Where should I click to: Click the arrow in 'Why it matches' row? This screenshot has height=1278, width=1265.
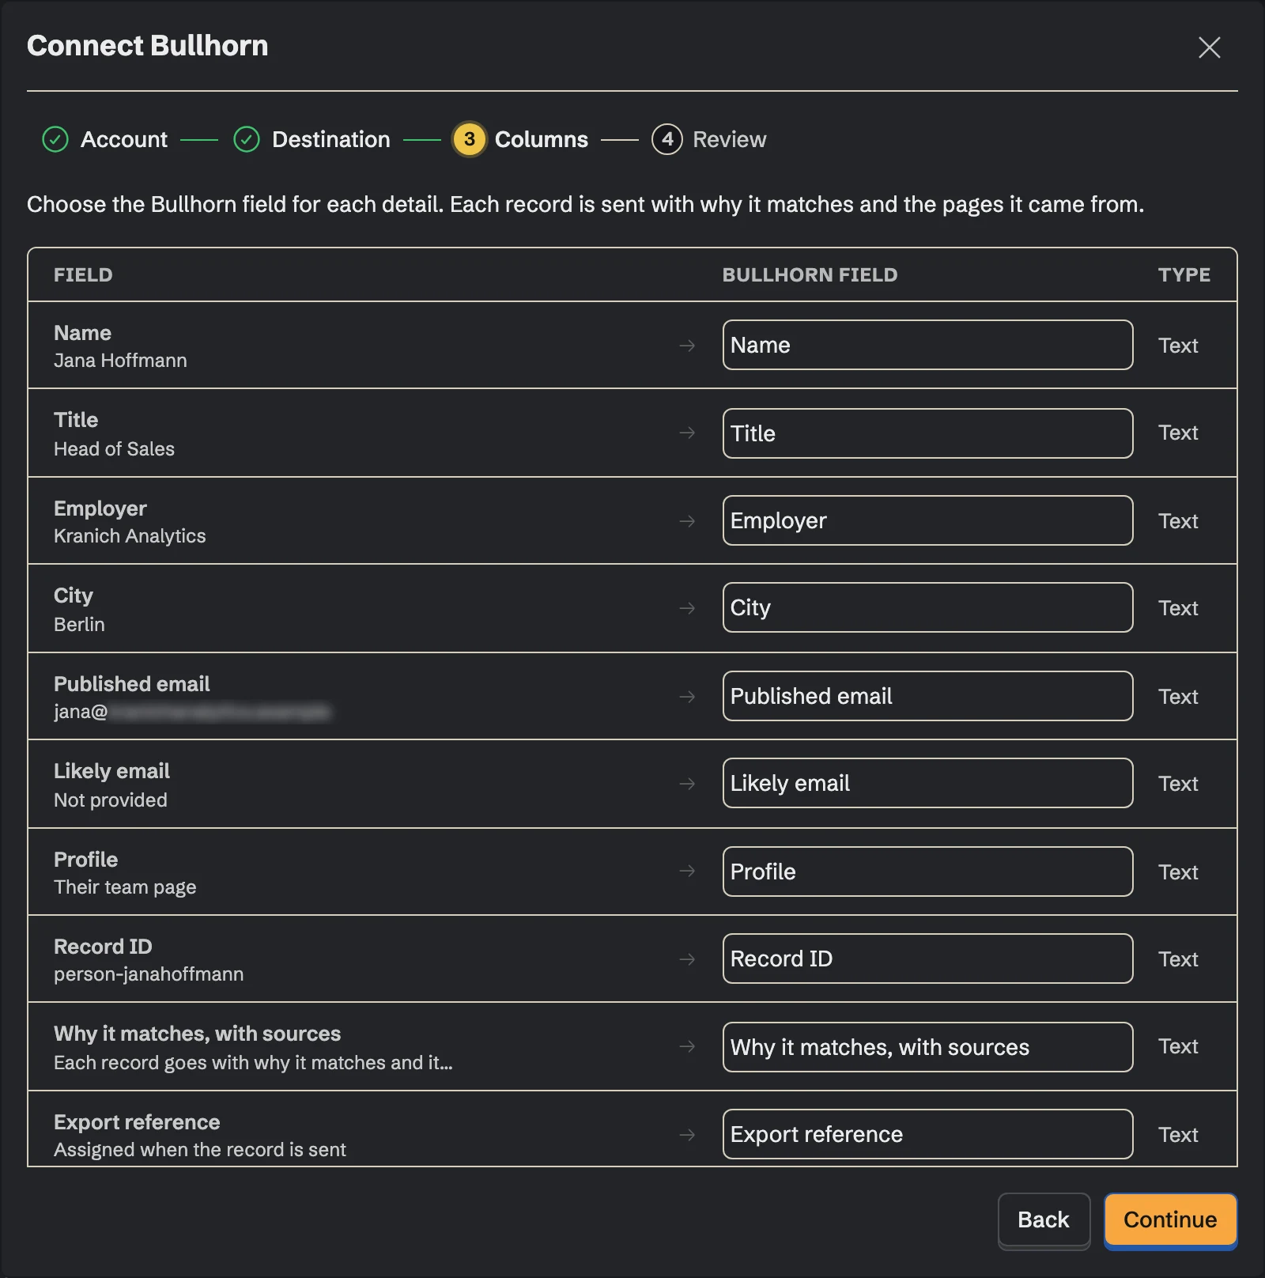(x=687, y=1046)
